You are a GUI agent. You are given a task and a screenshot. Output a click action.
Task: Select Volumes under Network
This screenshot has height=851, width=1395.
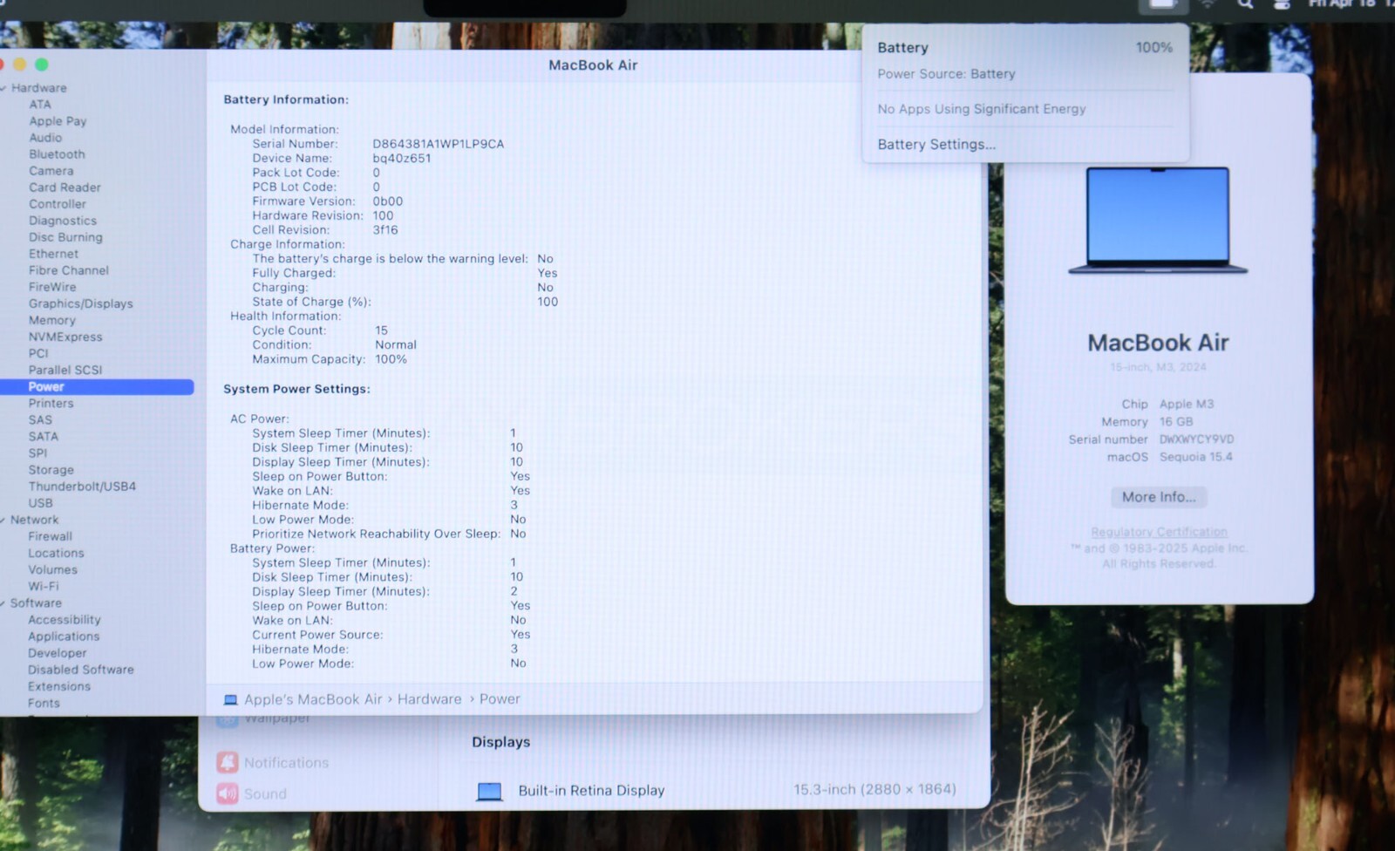[x=52, y=569]
